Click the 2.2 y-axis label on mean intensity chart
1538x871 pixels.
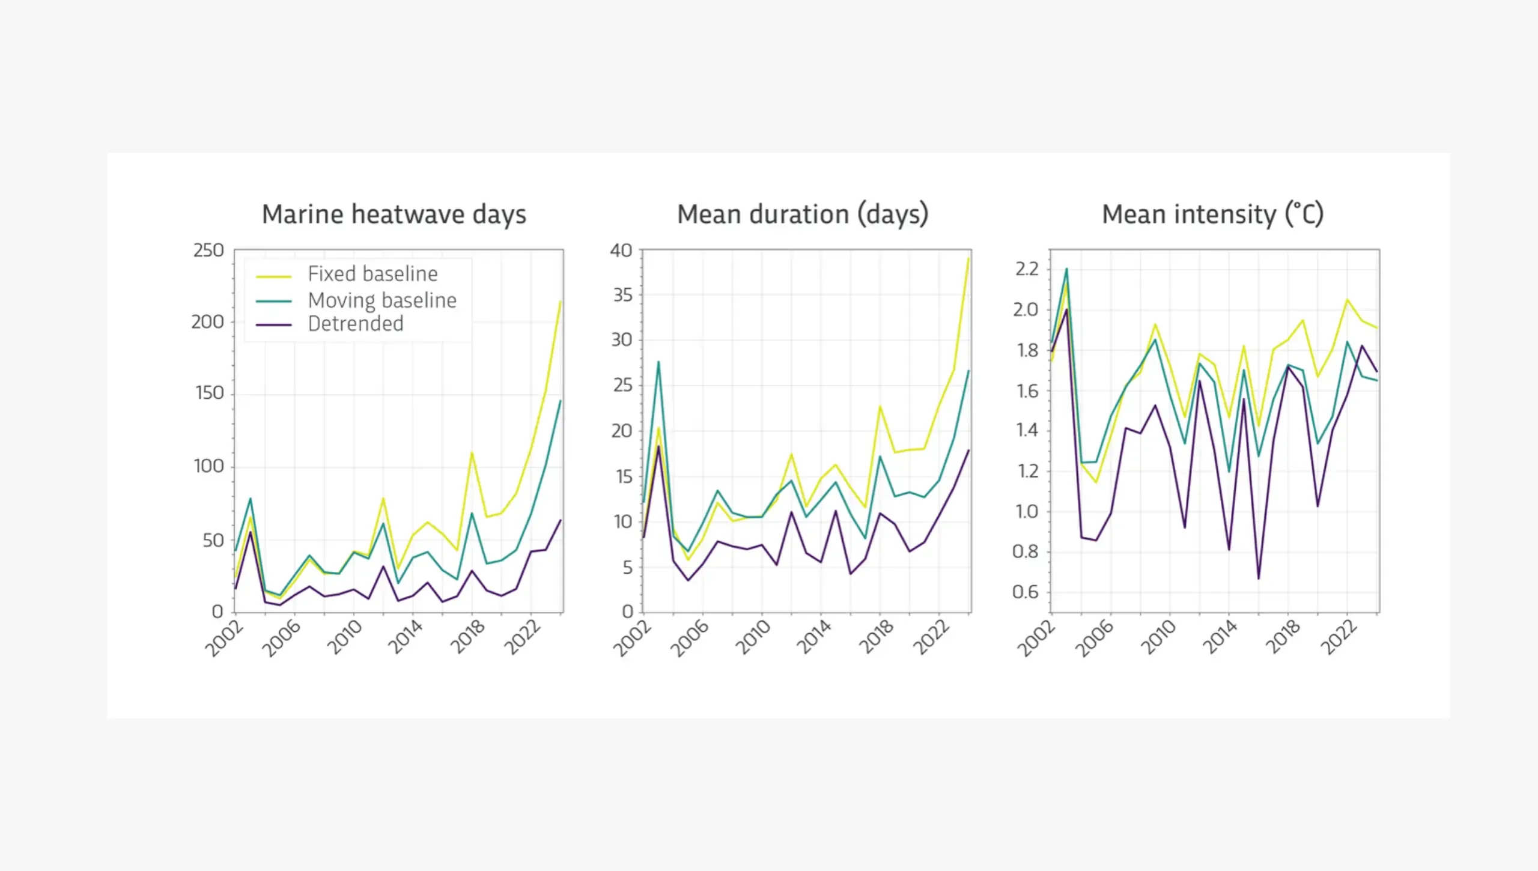1027,269
